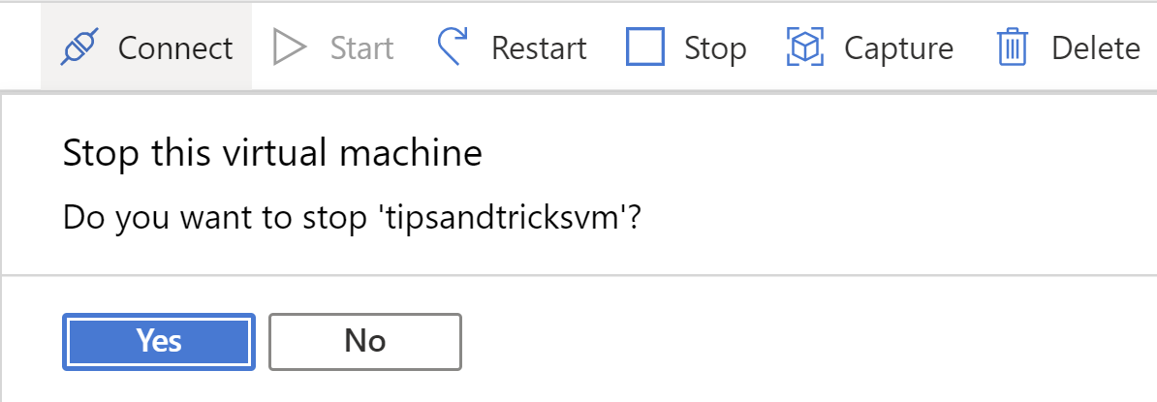Select the disabled Start text label
Viewport: 1157px width, 402px height.
[x=361, y=48]
